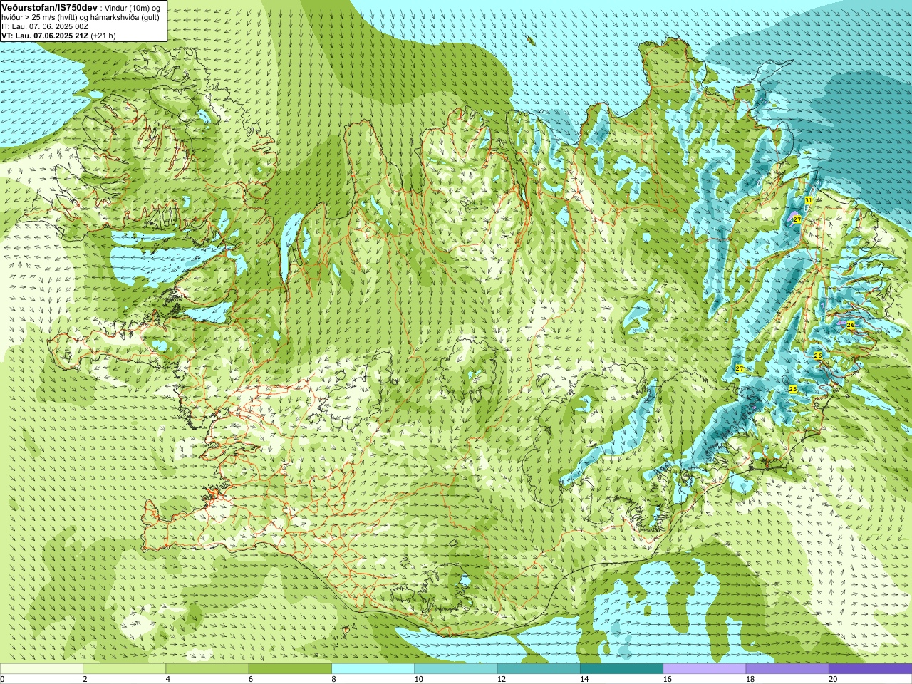
Task: Click the 'IT: Lau. 07. 06. 2025 00Z' line
Action: (45, 26)
